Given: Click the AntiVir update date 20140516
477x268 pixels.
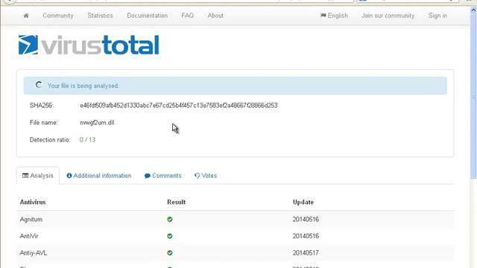Looking at the screenshot, I should (x=306, y=236).
